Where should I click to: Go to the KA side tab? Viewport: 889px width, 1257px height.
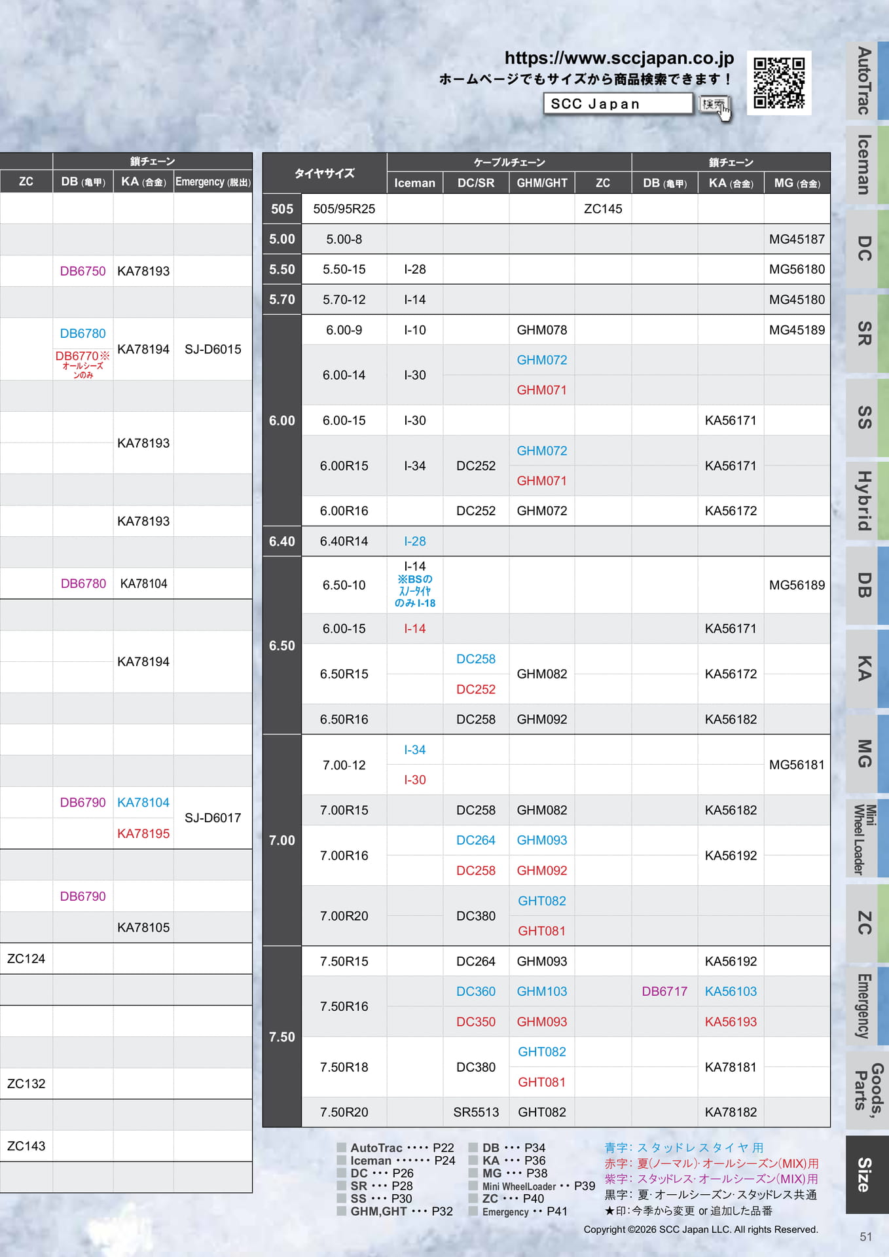tap(867, 669)
